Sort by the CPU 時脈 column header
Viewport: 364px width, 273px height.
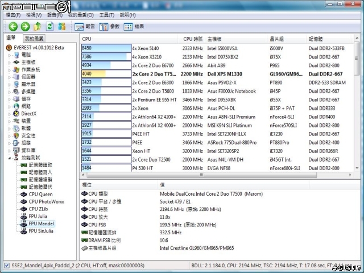click(192, 39)
